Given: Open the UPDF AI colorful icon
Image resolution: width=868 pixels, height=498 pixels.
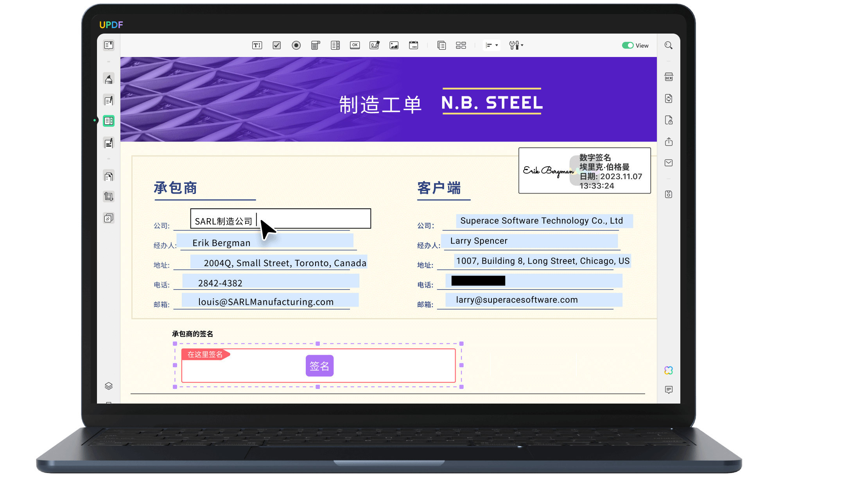Looking at the screenshot, I should 669,370.
